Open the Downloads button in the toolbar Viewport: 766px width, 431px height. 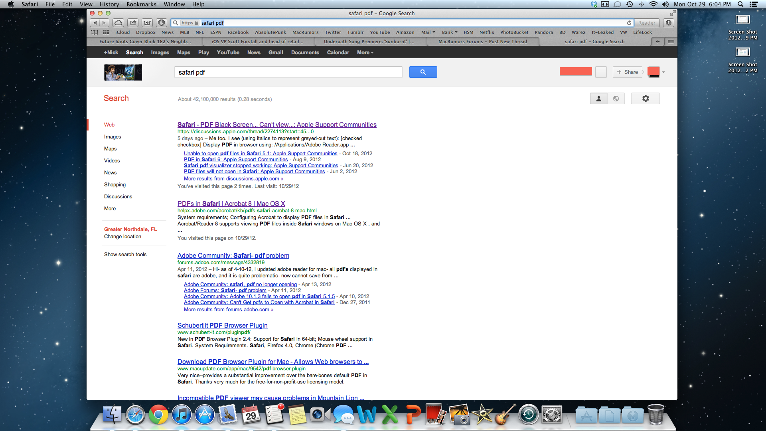coord(669,23)
